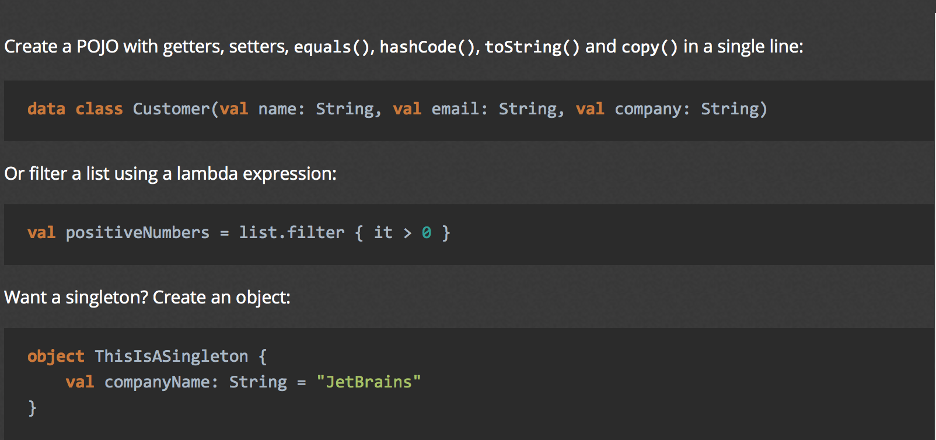Click the closing brace of the singleton object
Image resolution: width=936 pixels, height=440 pixels.
coord(32,407)
